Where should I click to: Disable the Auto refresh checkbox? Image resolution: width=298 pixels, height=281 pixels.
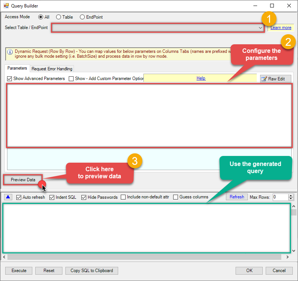coord(19,197)
